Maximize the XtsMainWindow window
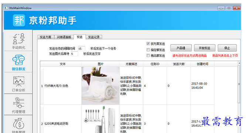 (229, 8)
